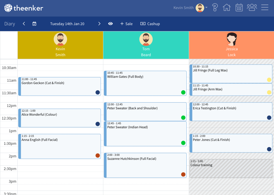Toggle the diary view eye icon

[x=110, y=24]
